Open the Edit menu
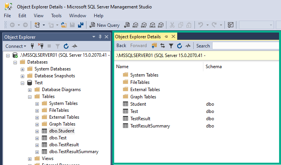 pos(22,16)
